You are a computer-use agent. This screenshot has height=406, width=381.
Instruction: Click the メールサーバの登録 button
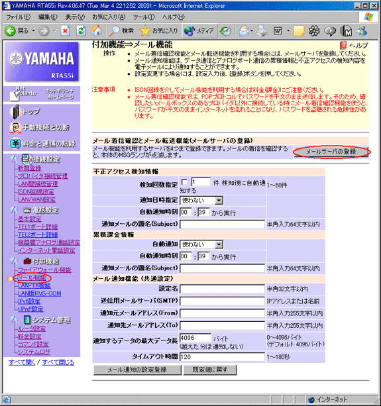[x=331, y=152]
